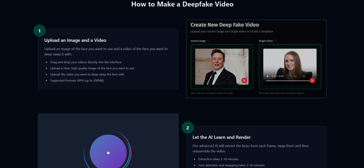Click the 'Upload an Image and a Video' heading

tap(75, 40)
